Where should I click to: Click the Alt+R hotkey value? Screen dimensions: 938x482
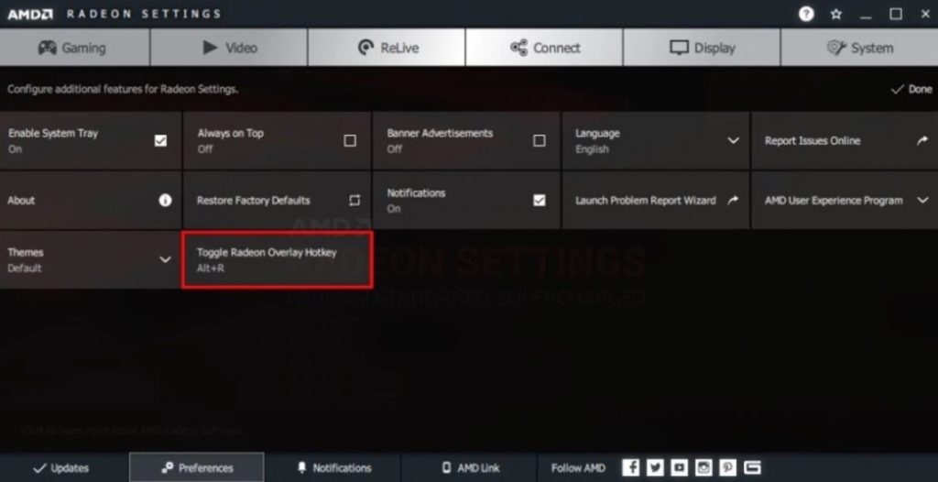click(x=211, y=268)
